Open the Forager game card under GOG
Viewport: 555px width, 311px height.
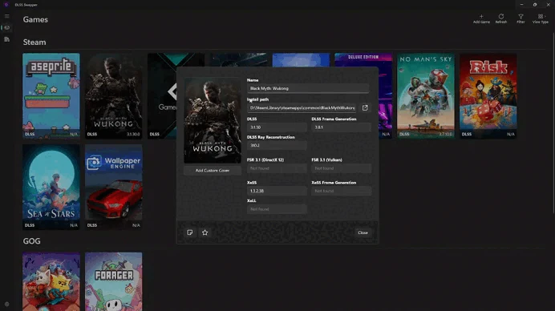(x=114, y=281)
